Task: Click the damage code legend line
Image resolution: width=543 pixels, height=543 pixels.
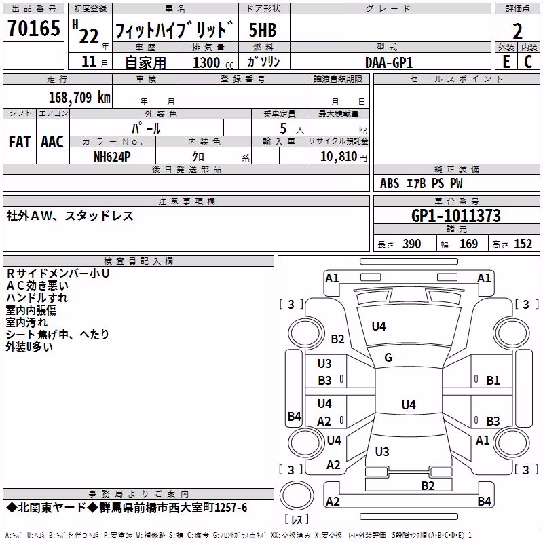Action: [x=238, y=535]
